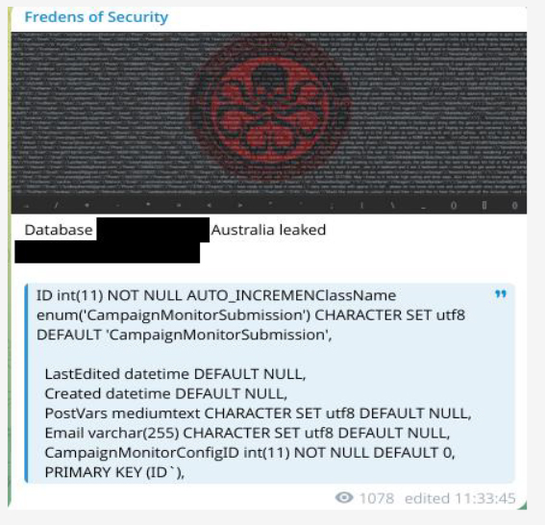The image size is (545, 525).
Task: Click the left arrow symbol in image strip
Action: [209, 205]
